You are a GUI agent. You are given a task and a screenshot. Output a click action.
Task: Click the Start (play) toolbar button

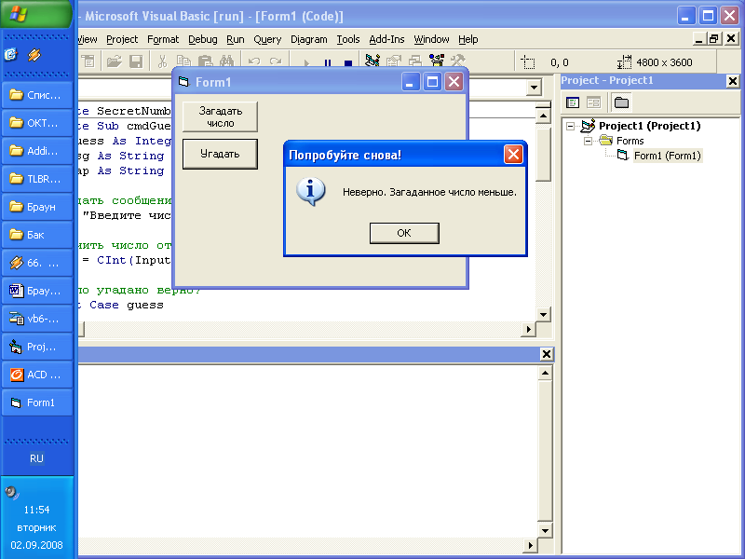(x=306, y=63)
